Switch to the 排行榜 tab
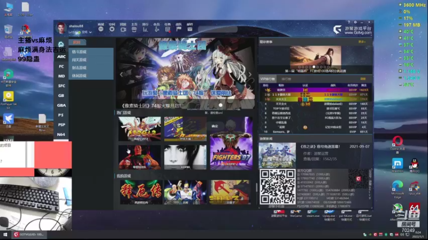428x240 pixels. click(286, 79)
